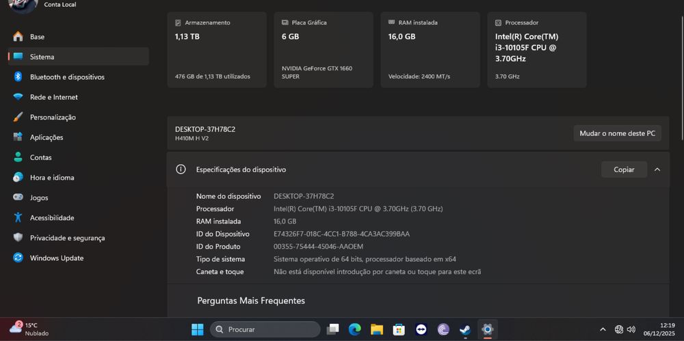The height and width of the screenshot is (341, 684).
Task: Click the Wi-Fi Rede e Internet icon
Action: point(18,97)
